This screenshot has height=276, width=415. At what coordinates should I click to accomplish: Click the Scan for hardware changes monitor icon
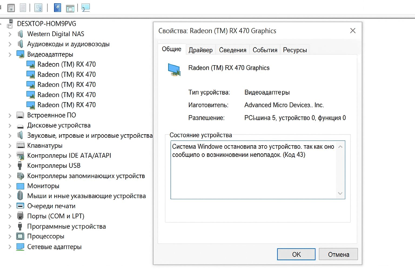(x=86, y=8)
